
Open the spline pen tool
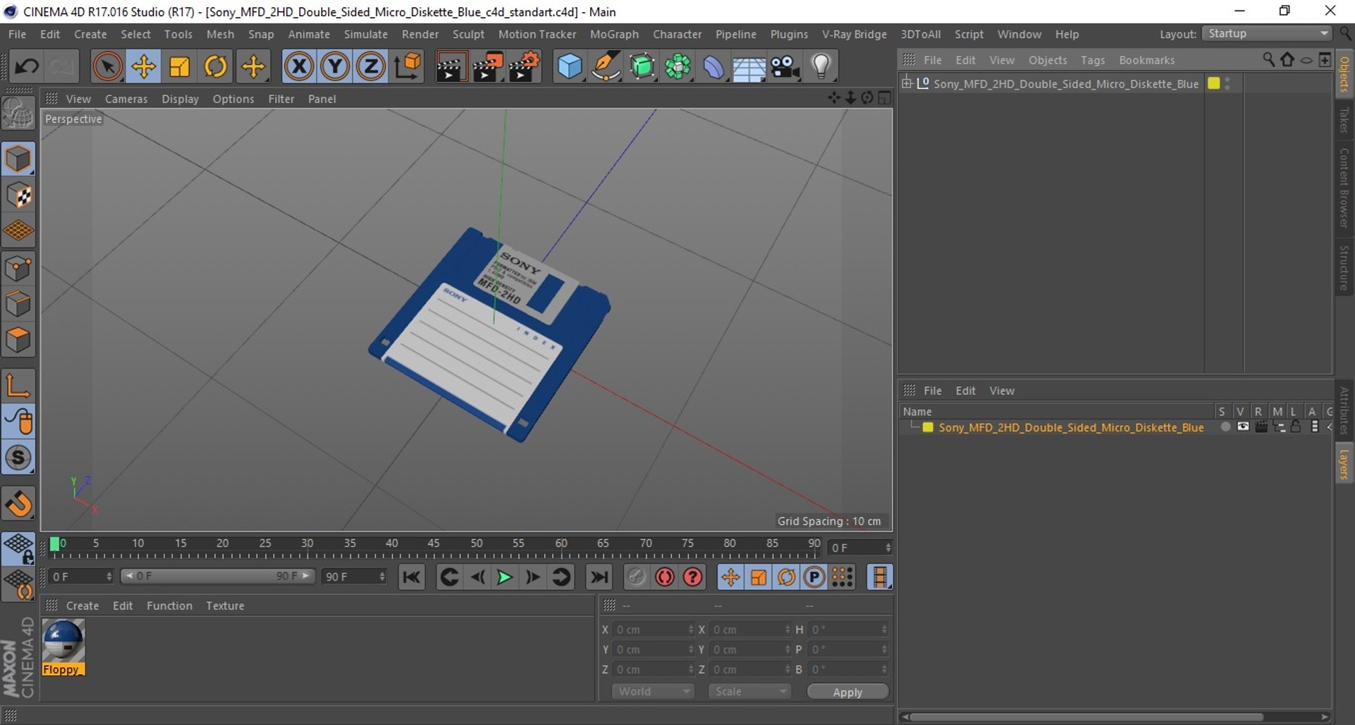(x=606, y=67)
